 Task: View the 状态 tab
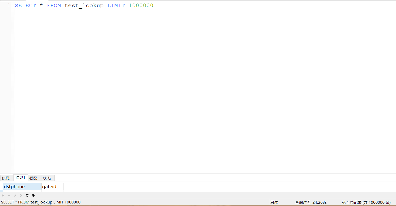(47, 178)
